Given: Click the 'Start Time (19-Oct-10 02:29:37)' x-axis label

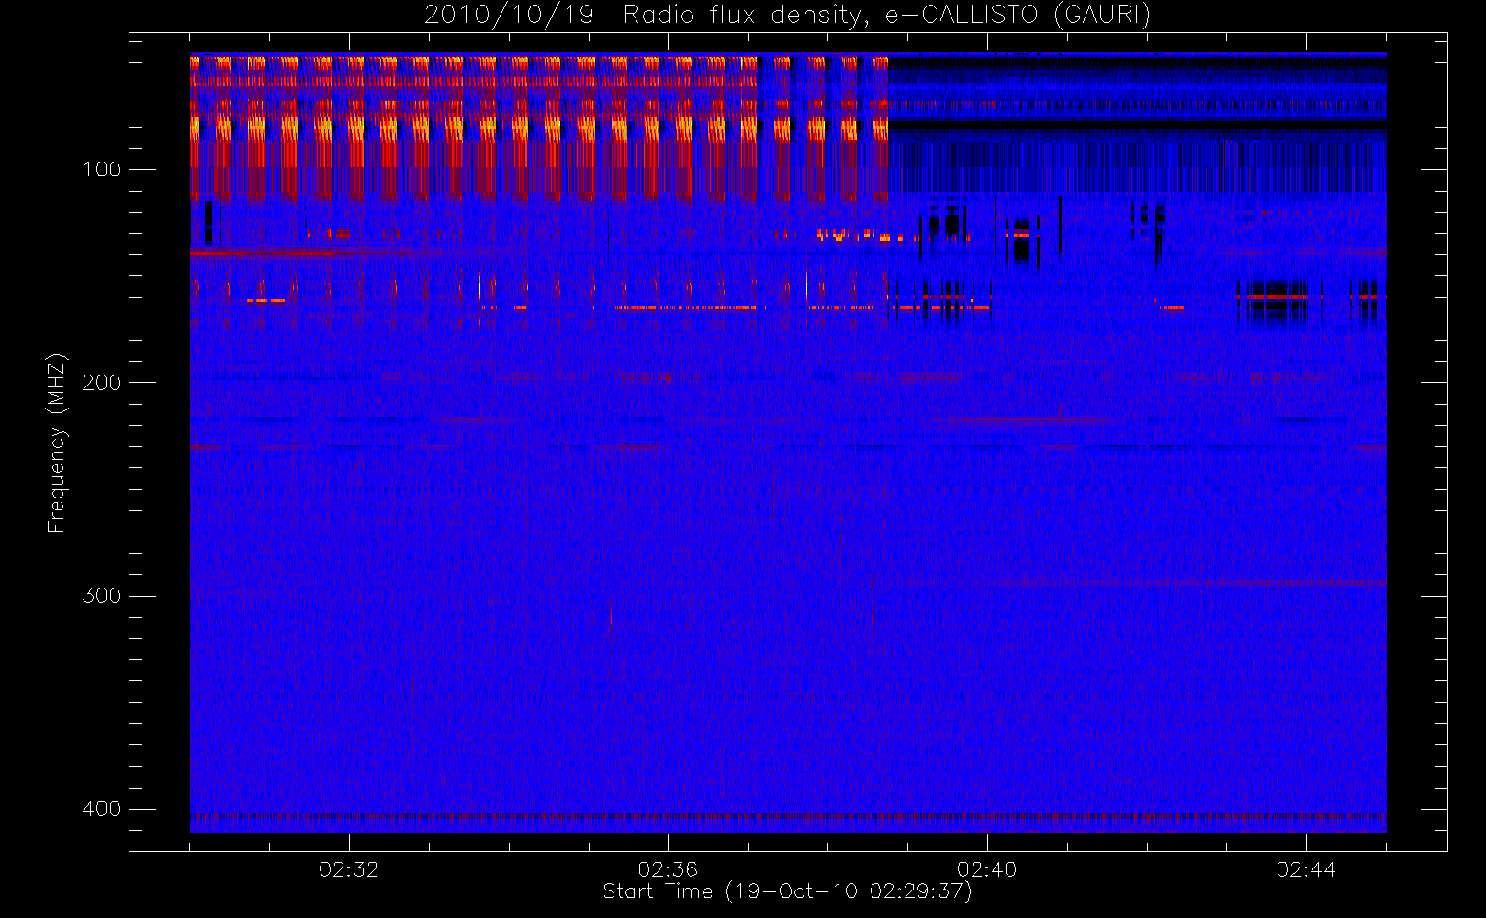Looking at the screenshot, I should click(787, 891).
